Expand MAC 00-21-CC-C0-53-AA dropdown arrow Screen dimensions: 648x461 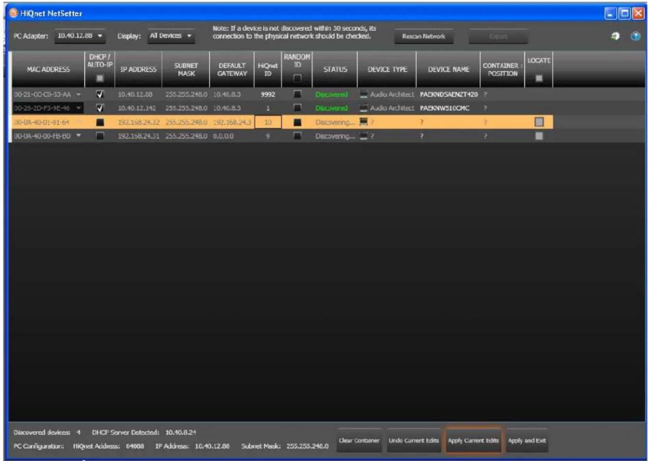(78, 95)
